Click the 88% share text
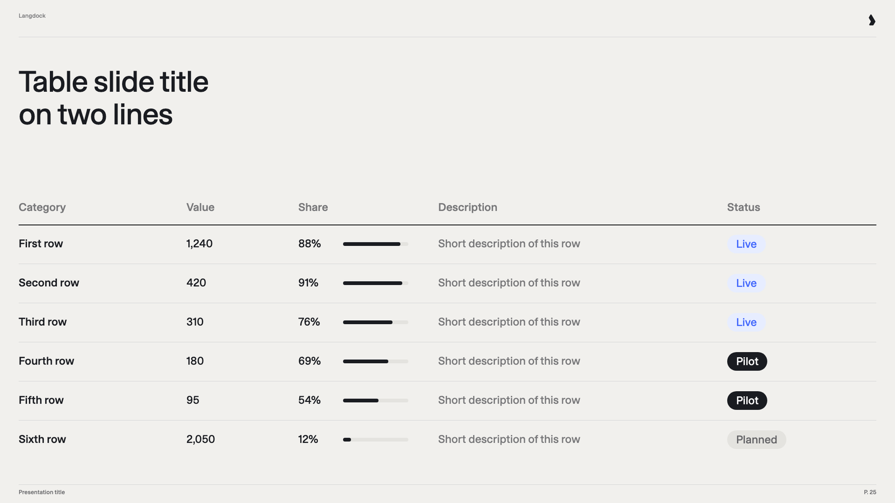 pyautogui.click(x=309, y=244)
